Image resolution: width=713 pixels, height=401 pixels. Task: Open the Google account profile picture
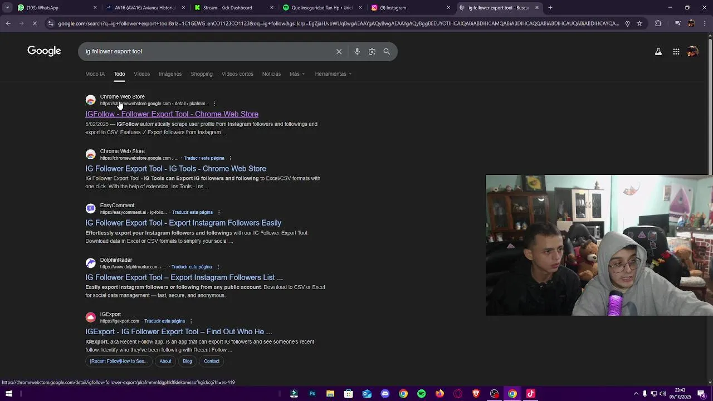[x=692, y=51]
